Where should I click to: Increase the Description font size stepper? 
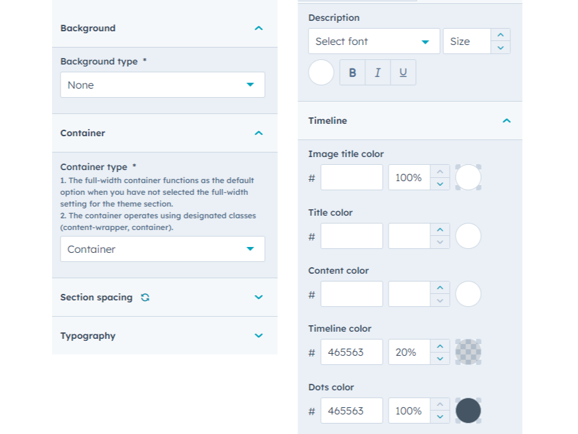pos(500,35)
